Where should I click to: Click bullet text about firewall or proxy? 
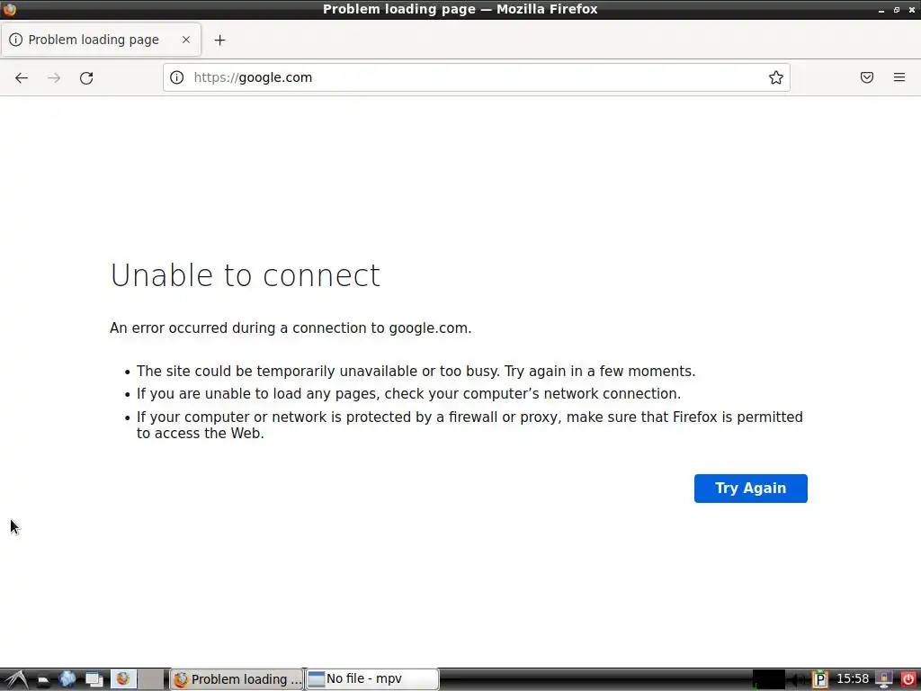(469, 425)
